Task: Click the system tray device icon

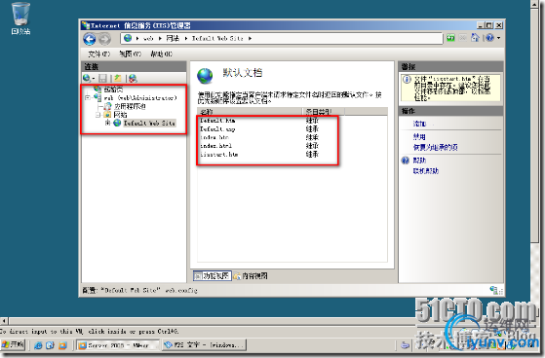Action: 406,344
